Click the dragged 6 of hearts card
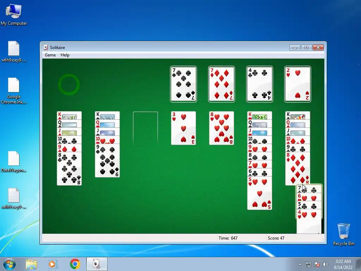 (309, 197)
